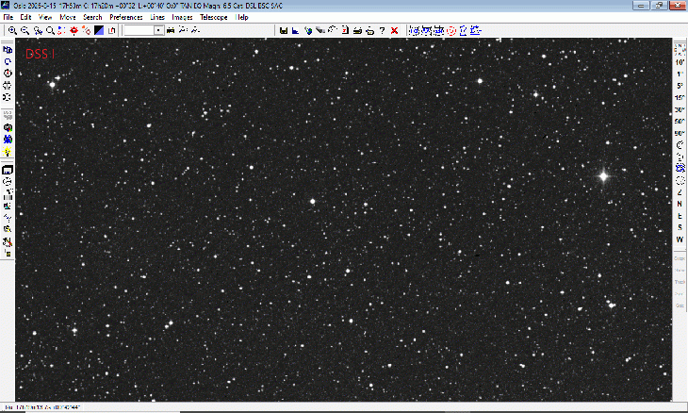This screenshot has width=688, height=413.
Task: Click the top icon in the left toolbar
Action: [x=8, y=50]
